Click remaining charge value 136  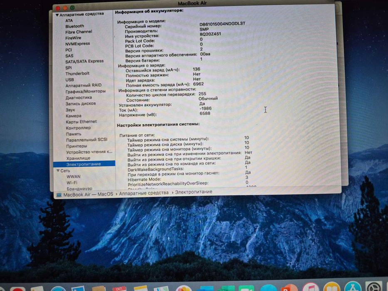tap(196, 69)
